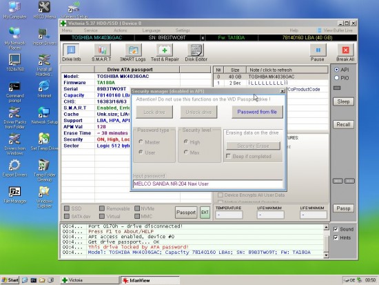
Task: Click the log scrollbar down arrow
Action: point(326,255)
